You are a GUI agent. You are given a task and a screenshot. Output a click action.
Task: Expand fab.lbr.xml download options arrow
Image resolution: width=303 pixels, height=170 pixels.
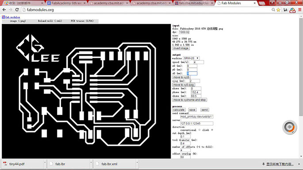coord(137,162)
